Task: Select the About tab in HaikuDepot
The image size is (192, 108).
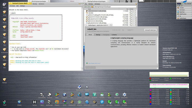Action: click(90, 35)
